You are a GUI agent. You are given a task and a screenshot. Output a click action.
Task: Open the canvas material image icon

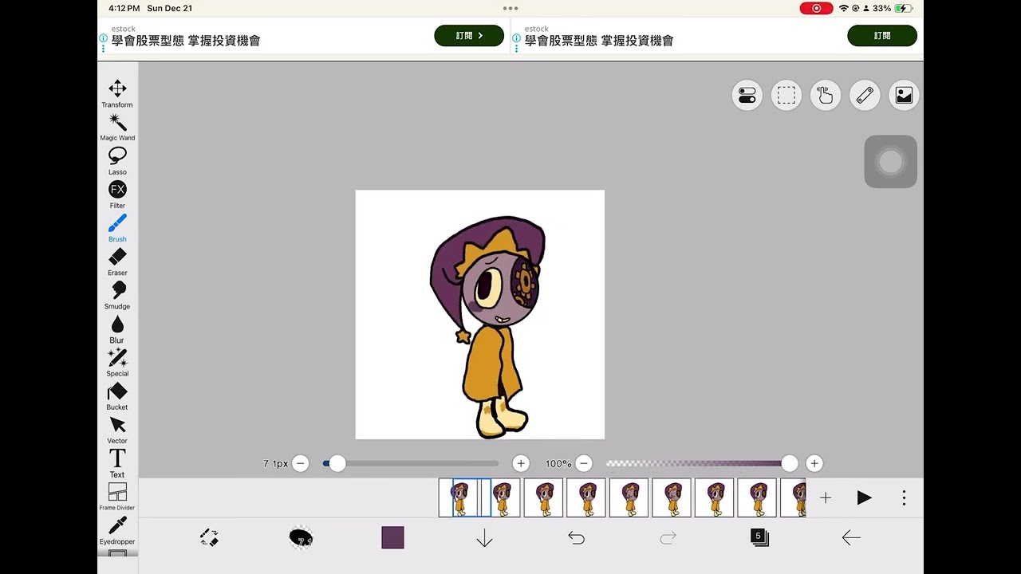904,96
